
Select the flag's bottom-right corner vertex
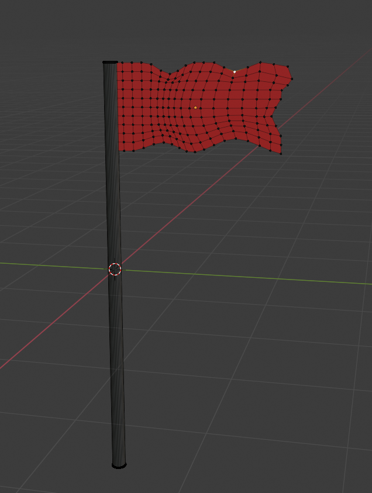pyautogui.click(x=281, y=154)
